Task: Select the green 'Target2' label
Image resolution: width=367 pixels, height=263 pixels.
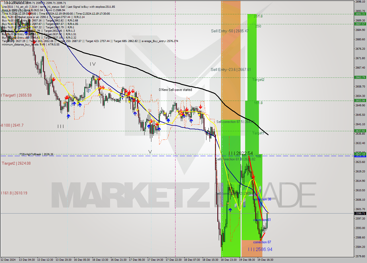Action: (258, 80)
